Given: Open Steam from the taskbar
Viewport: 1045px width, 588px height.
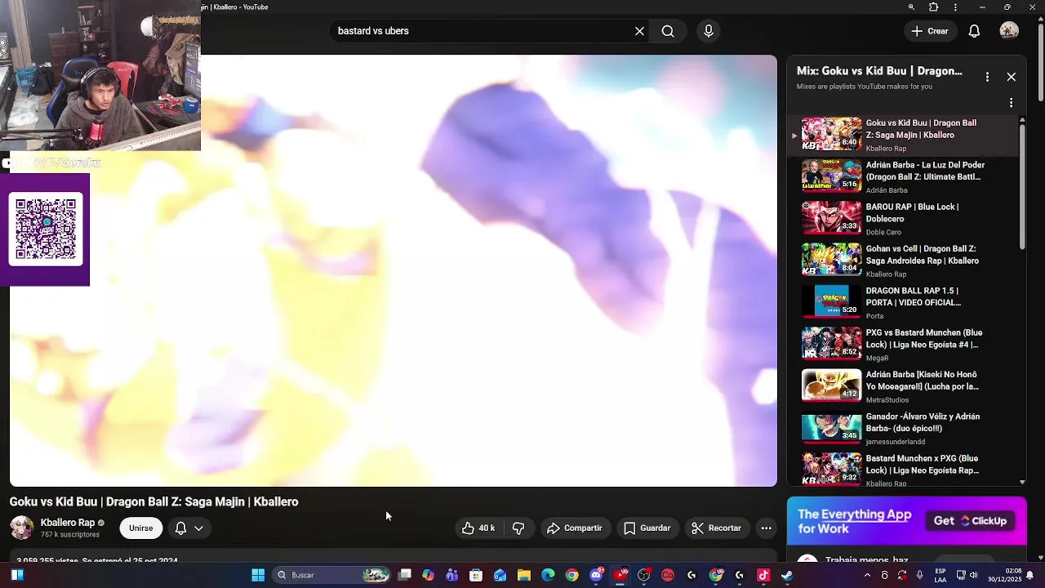Looking at the screenshot, I should [787, 575].
